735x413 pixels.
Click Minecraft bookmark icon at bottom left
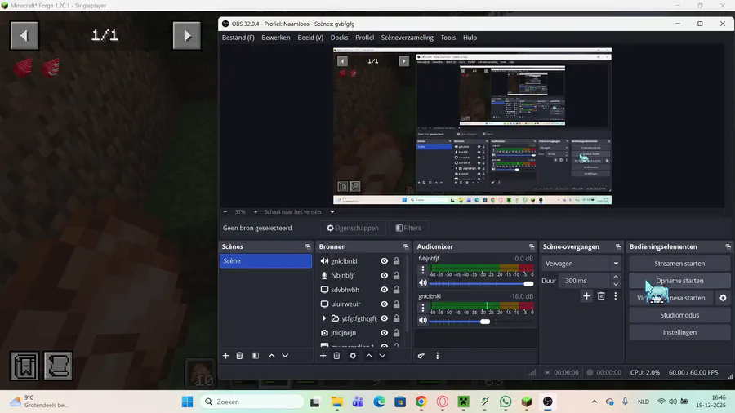(x=24, y=366)
